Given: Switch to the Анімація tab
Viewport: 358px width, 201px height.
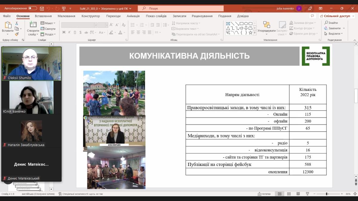Looking at the screenshot, I should coord(133,16).
